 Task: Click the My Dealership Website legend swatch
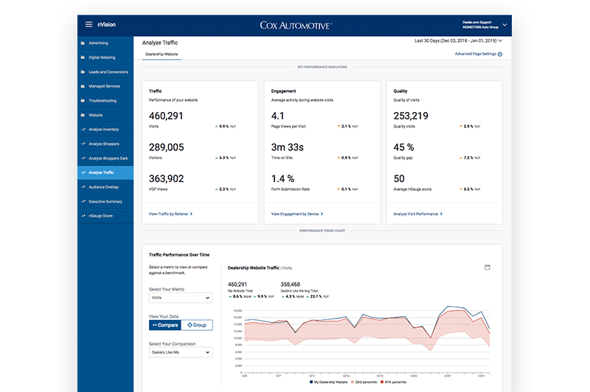(x=311, y=382)
